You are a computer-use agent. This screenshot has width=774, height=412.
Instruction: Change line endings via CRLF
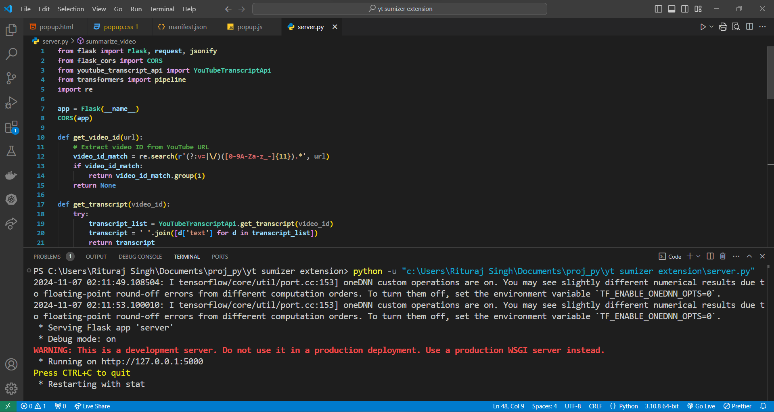[595, 406]
